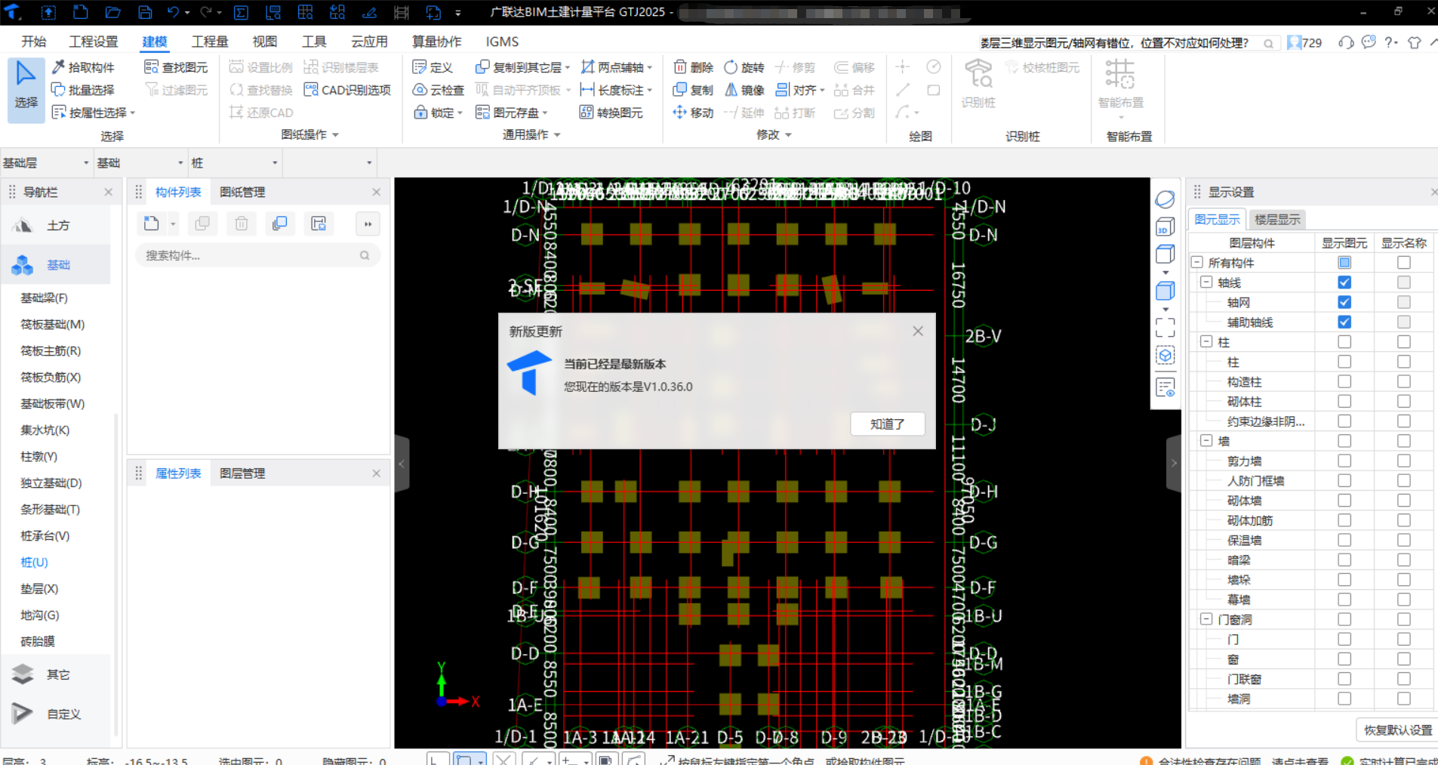The image size is (1438, 765).
Task: Collapse 轴线 tree node
Action: point(1206,282)
